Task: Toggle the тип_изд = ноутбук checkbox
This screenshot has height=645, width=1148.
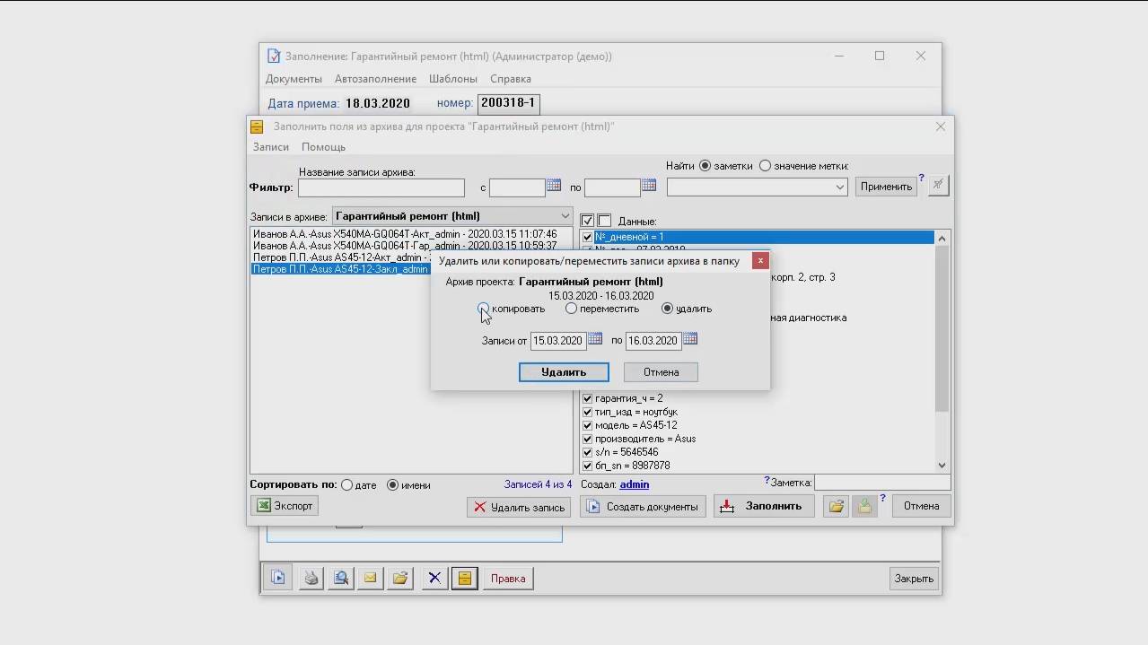Action: tap(587, 412)
